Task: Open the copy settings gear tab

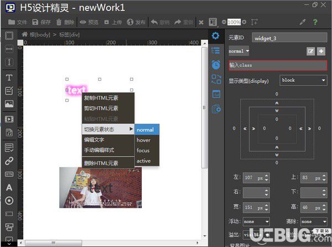Action: tap(216, 109)
